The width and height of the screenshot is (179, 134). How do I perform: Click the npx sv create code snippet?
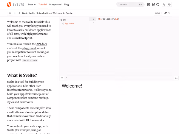[x=30, y=60]
